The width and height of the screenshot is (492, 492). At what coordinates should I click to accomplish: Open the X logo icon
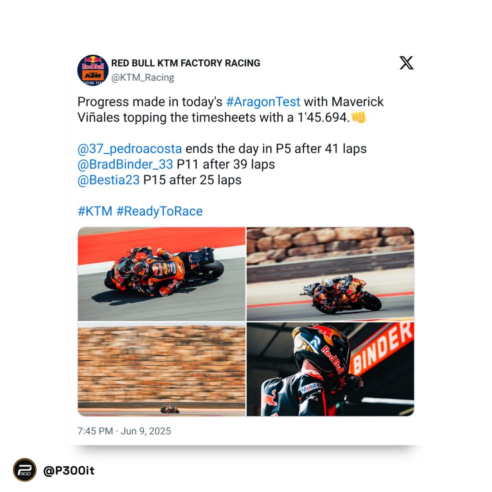click(406, 63)
